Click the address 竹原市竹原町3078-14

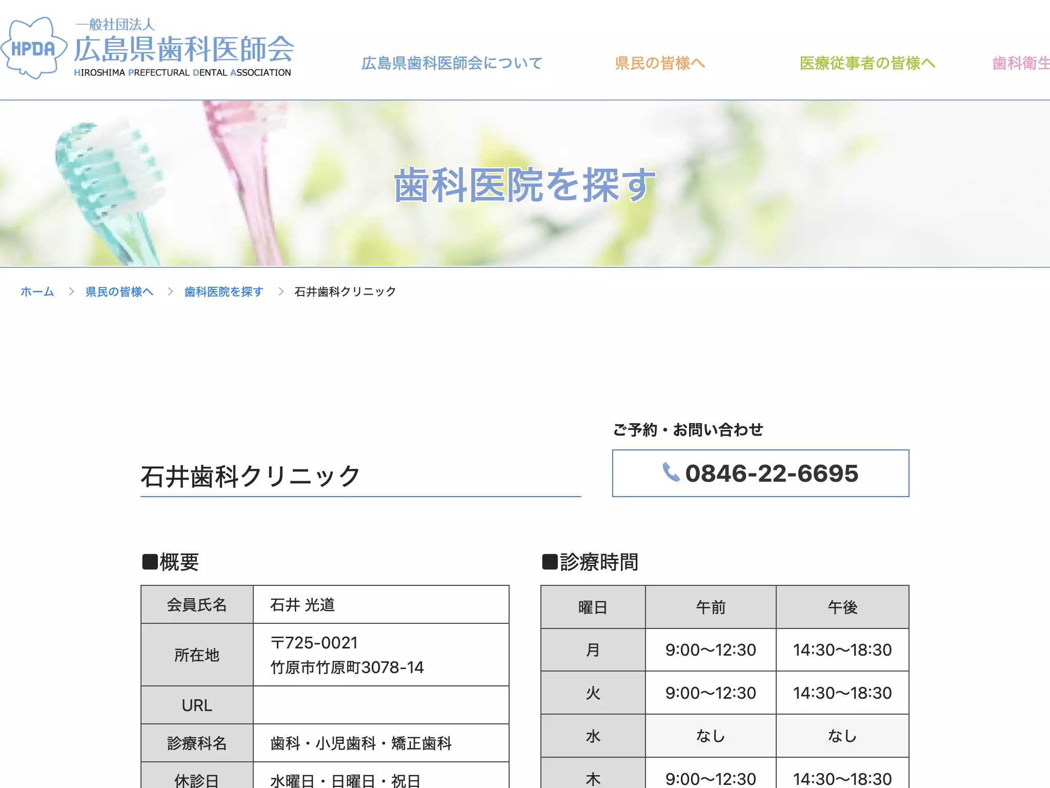(347, 667)
